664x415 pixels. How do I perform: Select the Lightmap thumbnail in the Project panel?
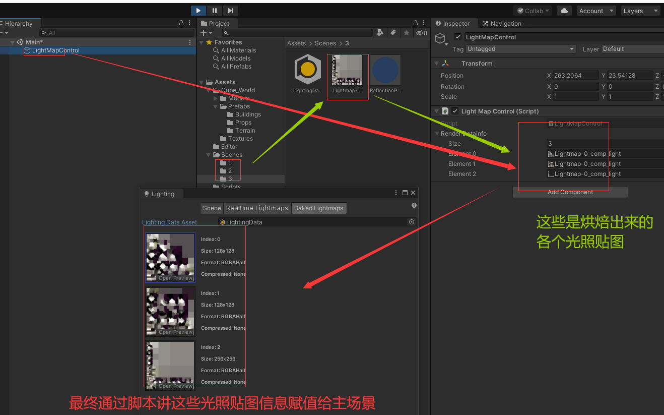click(x=347, y=70)
